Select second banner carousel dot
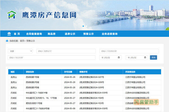Screen dimensions: 169x112 click(x=86, y=26)
